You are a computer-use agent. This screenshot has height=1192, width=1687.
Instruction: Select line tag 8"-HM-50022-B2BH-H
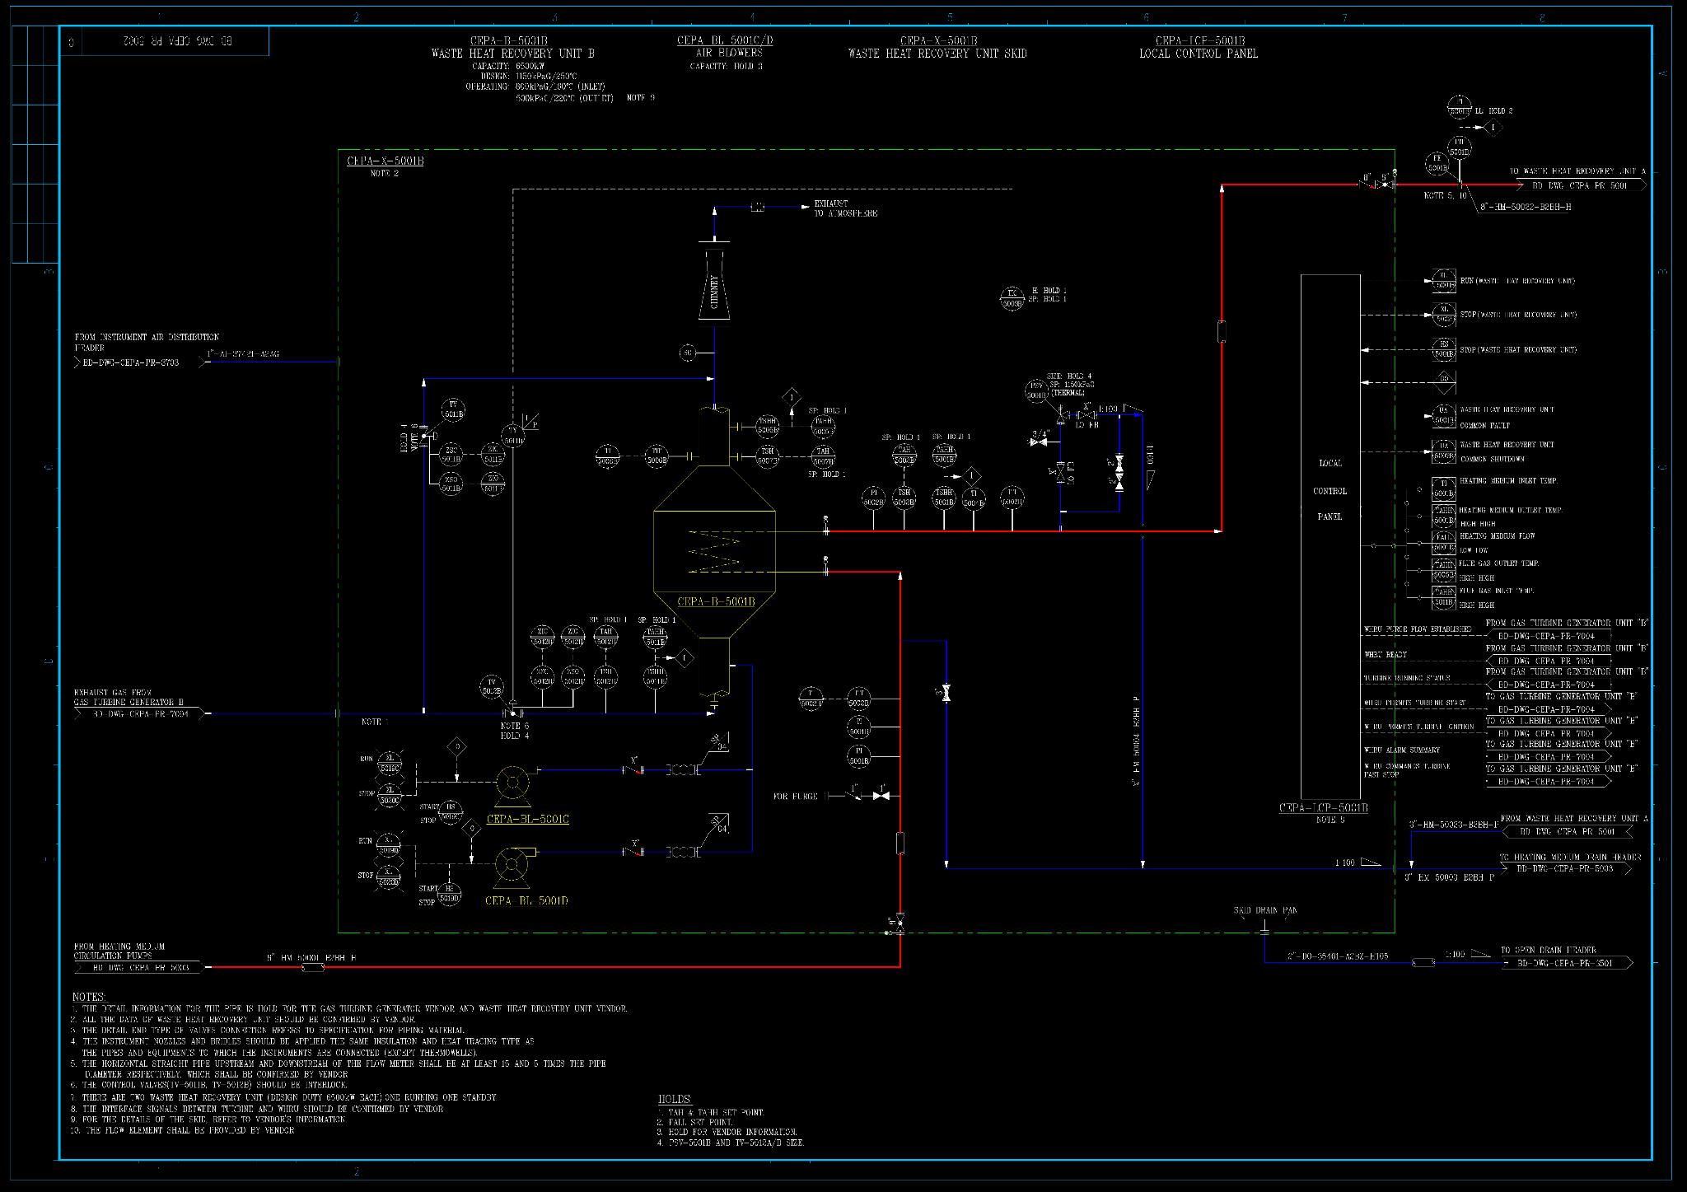(x=1526, y=208)
